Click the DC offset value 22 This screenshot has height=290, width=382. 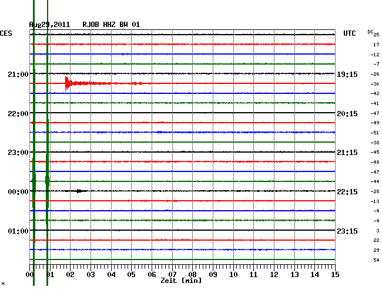click(x=376, y=240)
